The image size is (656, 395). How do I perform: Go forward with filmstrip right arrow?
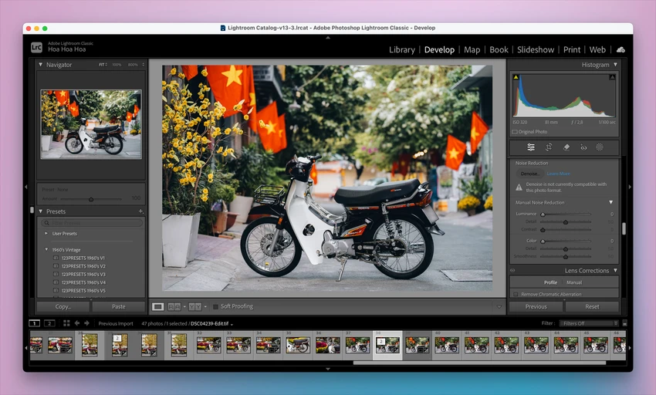pyautogui.click(x=86, y=323)
